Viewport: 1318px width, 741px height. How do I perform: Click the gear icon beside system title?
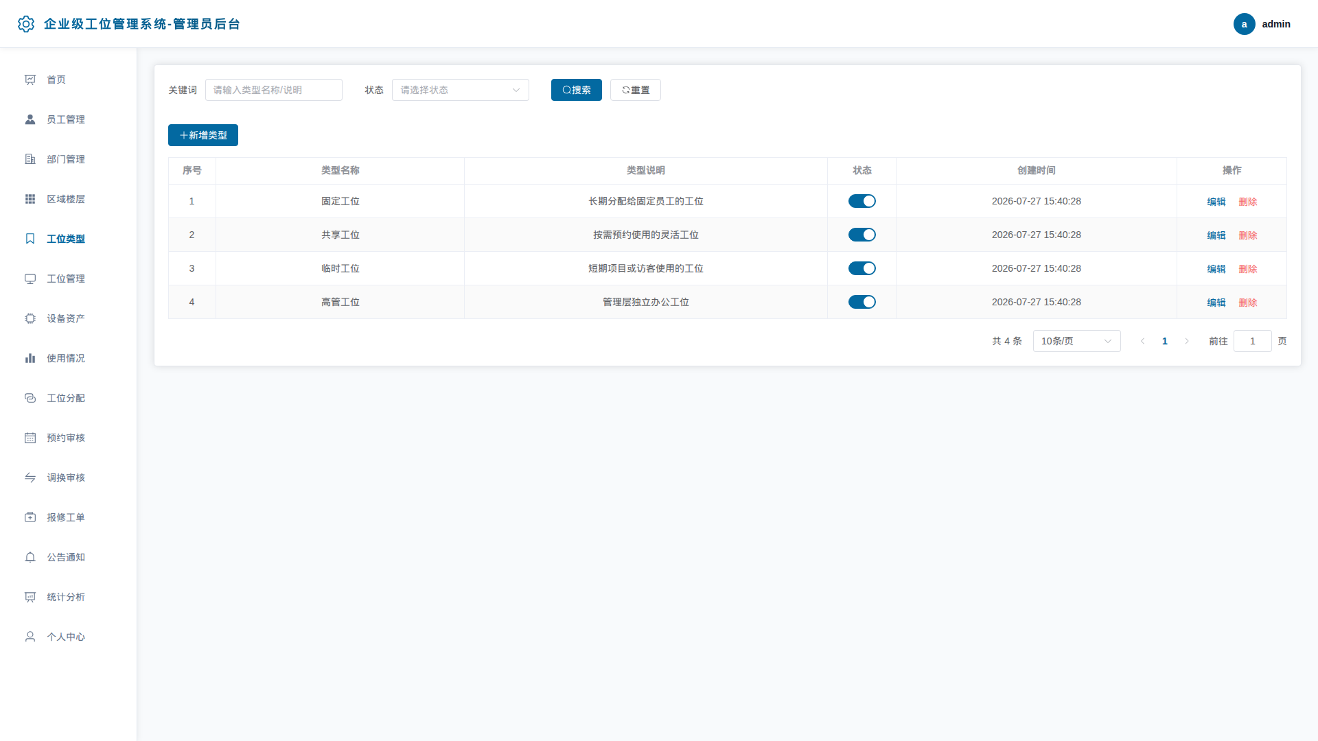pos(26,24)
